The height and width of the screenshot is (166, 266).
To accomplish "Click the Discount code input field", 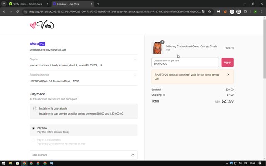I will pos(185,62).
